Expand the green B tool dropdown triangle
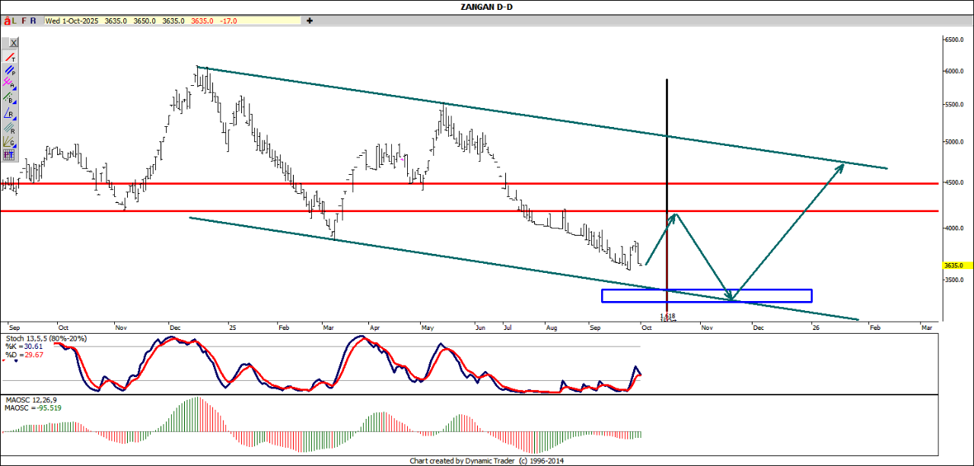Image resolution: width=974 pixels, height=466 pixels. pos(14,101)
